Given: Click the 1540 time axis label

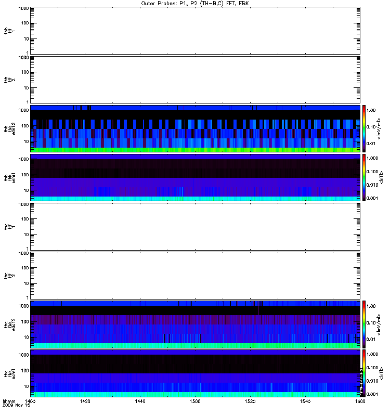Looking at the screenshot, I should (x=305, y=401).
